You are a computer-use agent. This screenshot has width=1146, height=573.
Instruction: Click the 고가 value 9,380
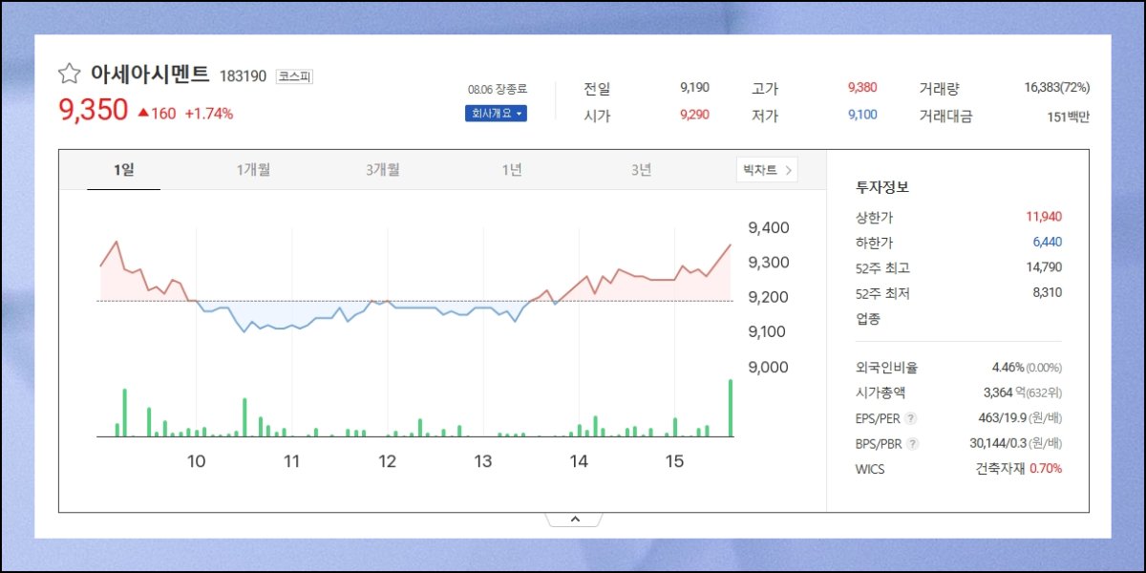861,88
